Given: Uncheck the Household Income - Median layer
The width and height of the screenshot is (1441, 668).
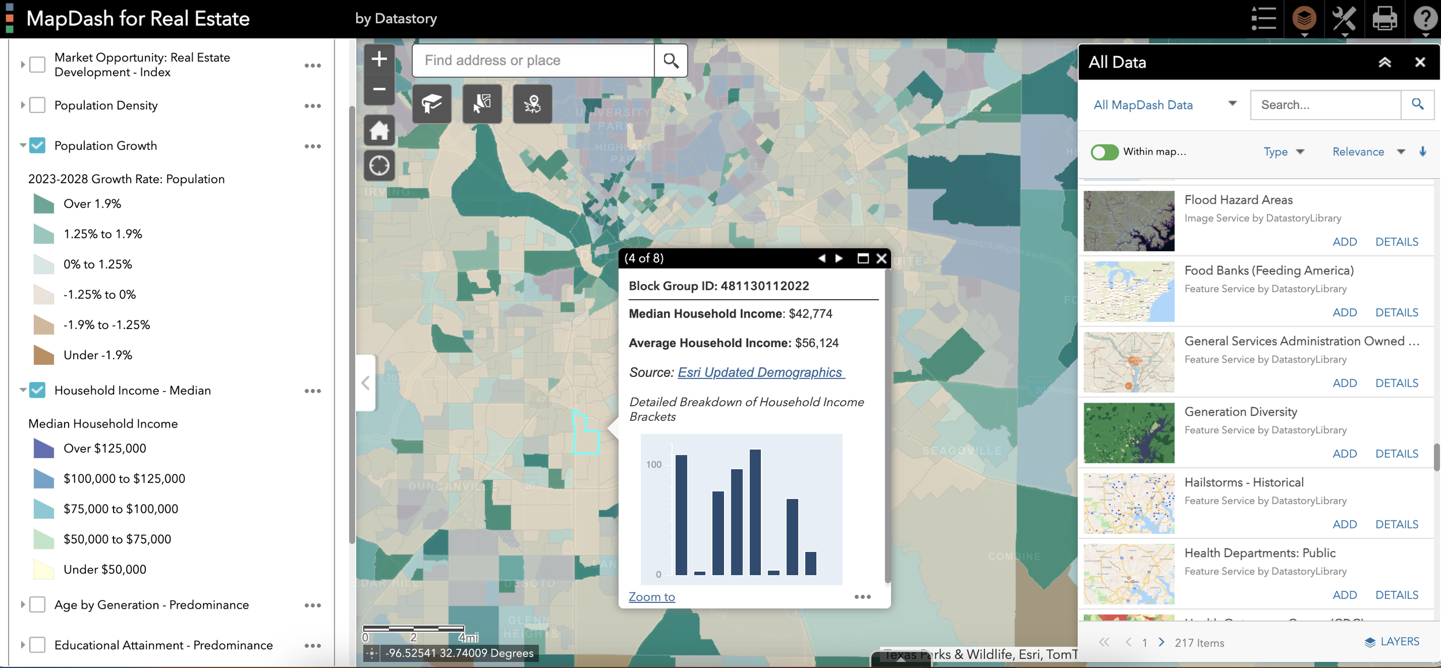Looking at the screenshot, I should [37, 390].
